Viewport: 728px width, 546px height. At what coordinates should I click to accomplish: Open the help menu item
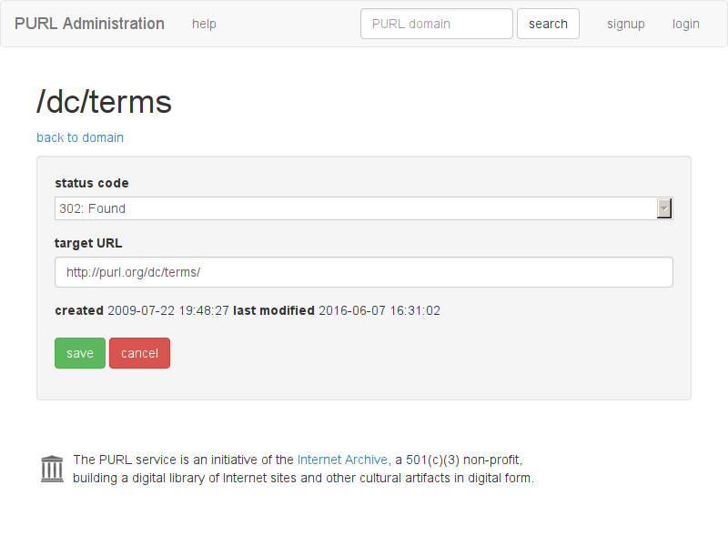point(204,24)
